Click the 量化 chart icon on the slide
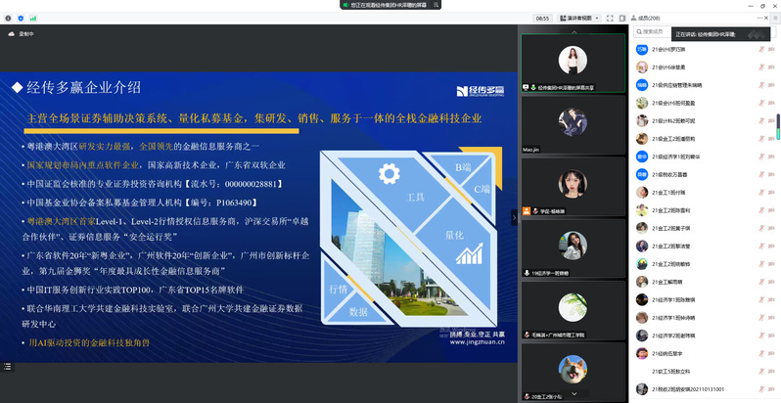This screenshot has width=781, height=403. 469,253
